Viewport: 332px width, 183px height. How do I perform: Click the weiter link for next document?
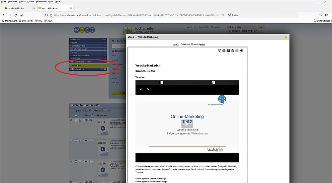pyautogui.click(x=203, y=44)
